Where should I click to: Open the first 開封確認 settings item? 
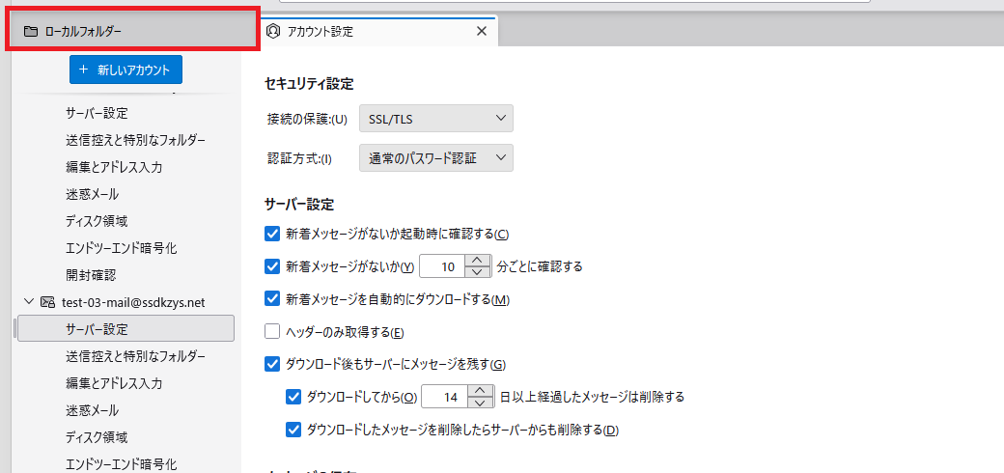pyautogui.click(x=92, y=275)
